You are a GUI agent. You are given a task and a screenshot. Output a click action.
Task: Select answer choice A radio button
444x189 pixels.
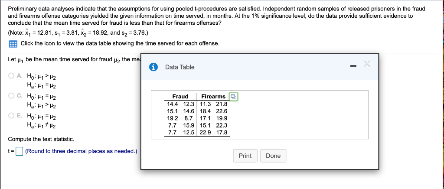[x=11, y=75]
